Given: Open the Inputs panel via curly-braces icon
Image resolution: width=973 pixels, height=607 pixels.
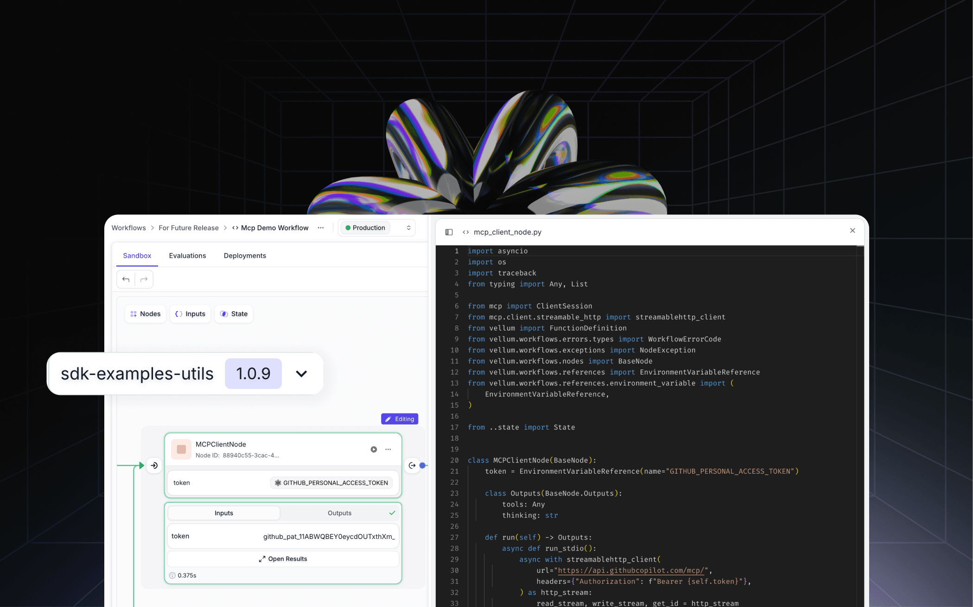Looking at the screenshot, I should tap(179, 313).
